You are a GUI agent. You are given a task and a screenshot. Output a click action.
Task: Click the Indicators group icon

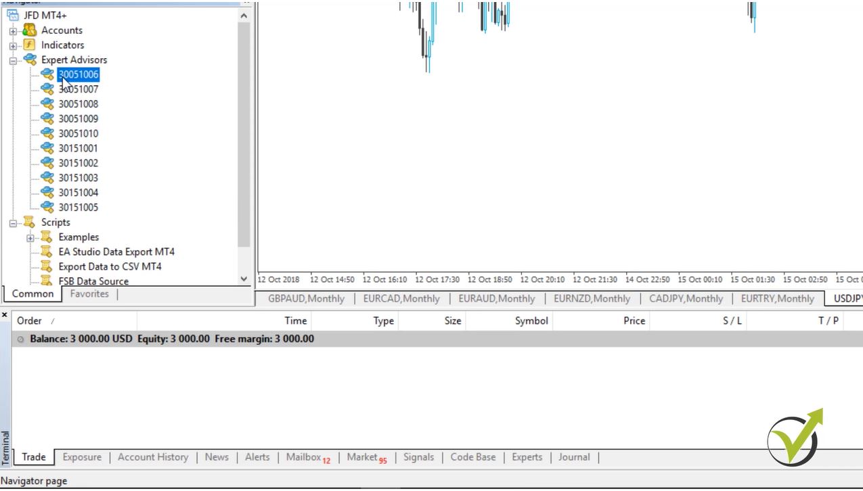(28, 45)
